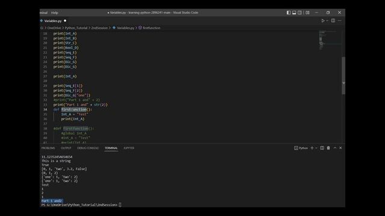Click the print(Seq_E[1]) line
This screenshot has height=216, width=385.
click(68, 86)
